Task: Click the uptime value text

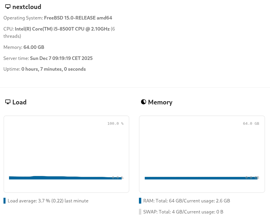Action: [53, 69]
